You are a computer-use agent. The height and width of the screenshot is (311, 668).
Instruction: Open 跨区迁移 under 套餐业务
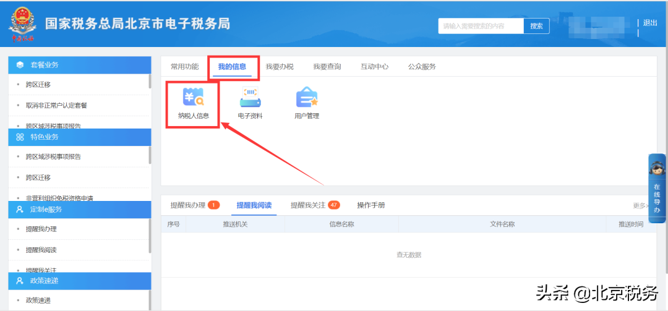point(38,85)
